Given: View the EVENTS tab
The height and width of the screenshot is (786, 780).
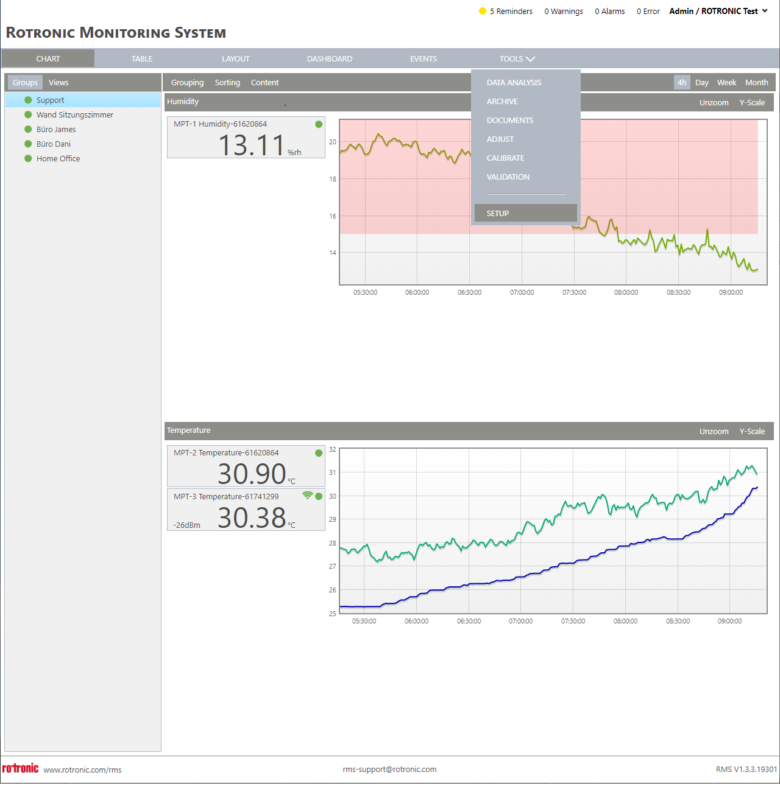Looking at the screenshot, I should pos(424,59).
